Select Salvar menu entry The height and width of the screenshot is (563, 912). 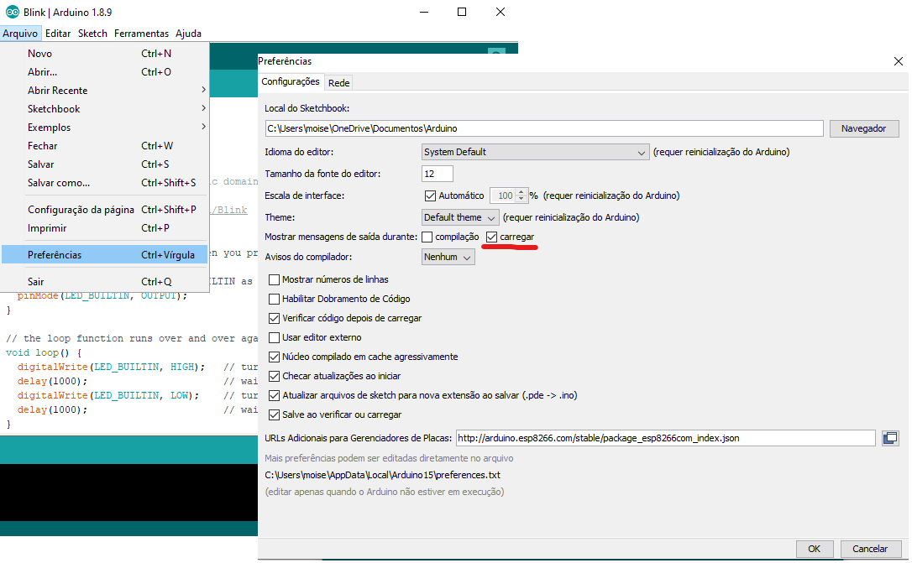105,164
